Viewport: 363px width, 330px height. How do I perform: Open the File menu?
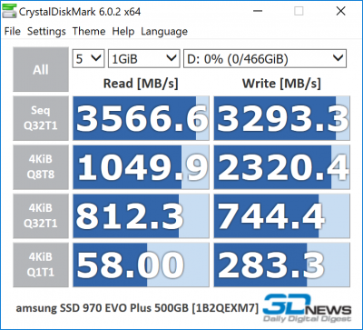point(13,31)
